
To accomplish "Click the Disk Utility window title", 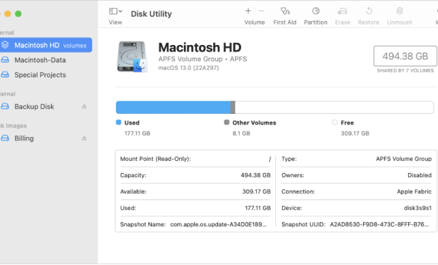I will [x=151, y=14].
